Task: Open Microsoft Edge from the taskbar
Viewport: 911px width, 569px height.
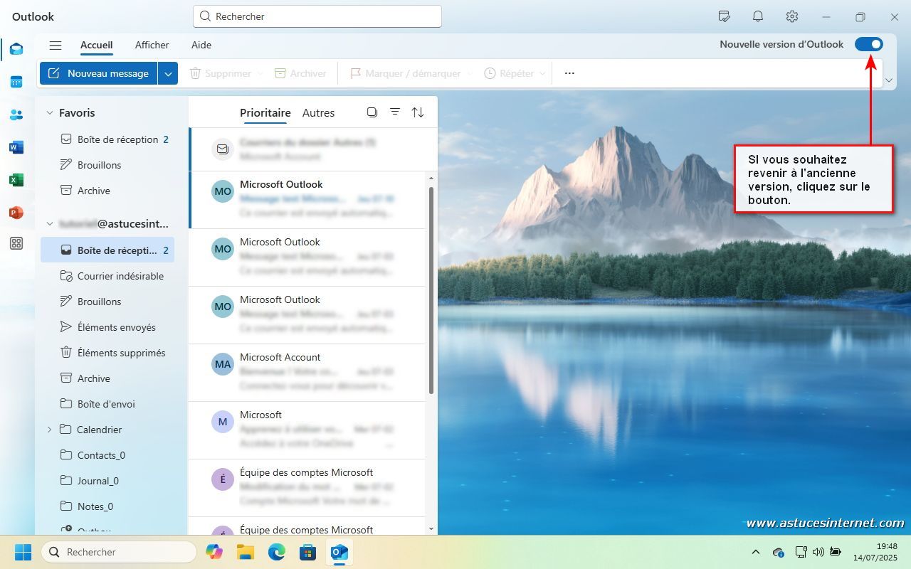Action: [277, 552]
